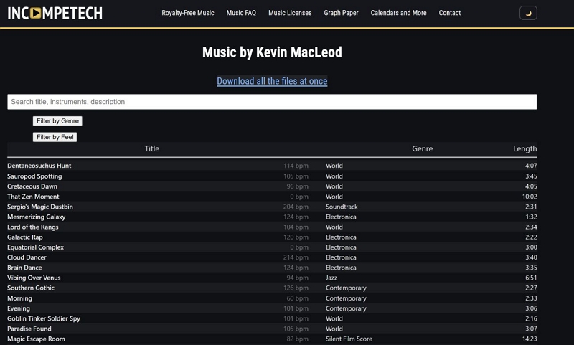Expand the Filter by Feel button
Viewport: 574px width, 345px height.
(x=55, y=137)
